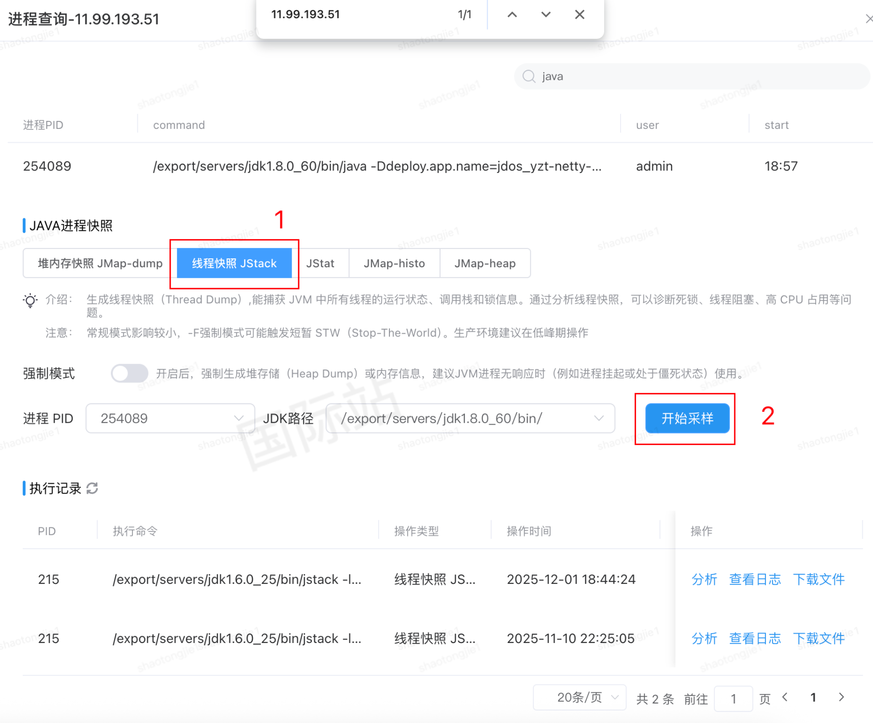873x723 pixels.
Task: Expand the 进程 PID dropdown
Action: [x=170, y=418]
